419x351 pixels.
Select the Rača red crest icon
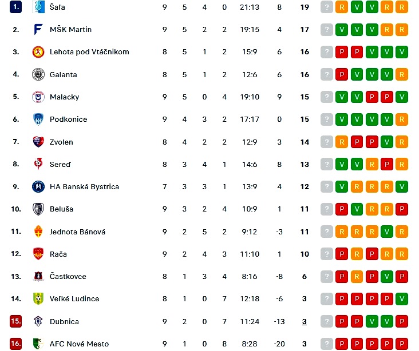click(x=38, y=254)
